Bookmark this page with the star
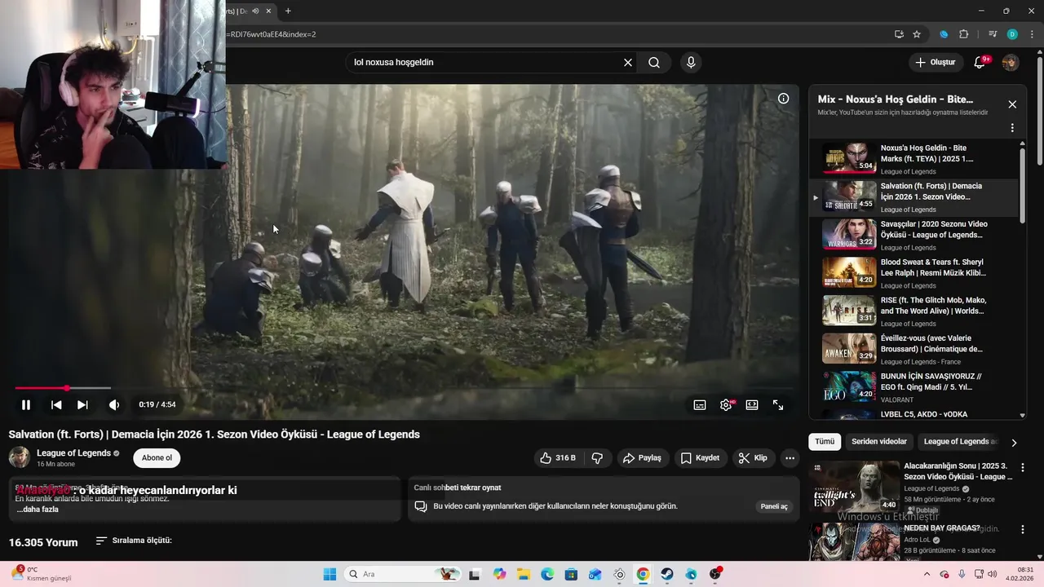The width and height of the screenshot is (1044, 587). 917,34
